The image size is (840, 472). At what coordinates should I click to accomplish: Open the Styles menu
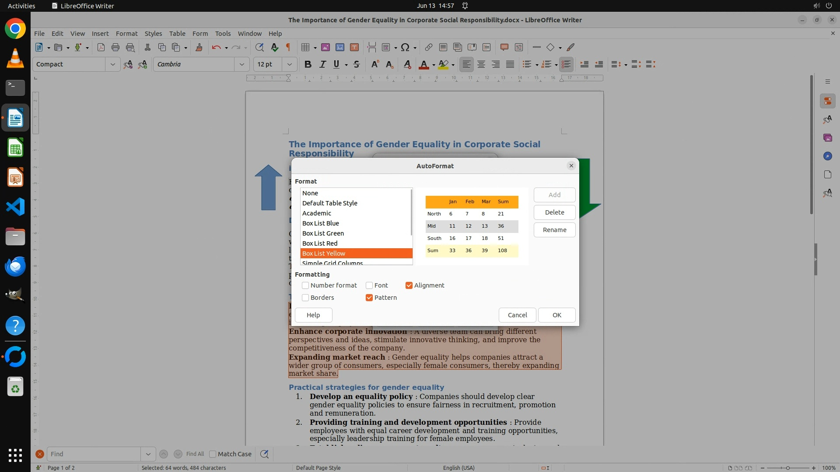153,33
